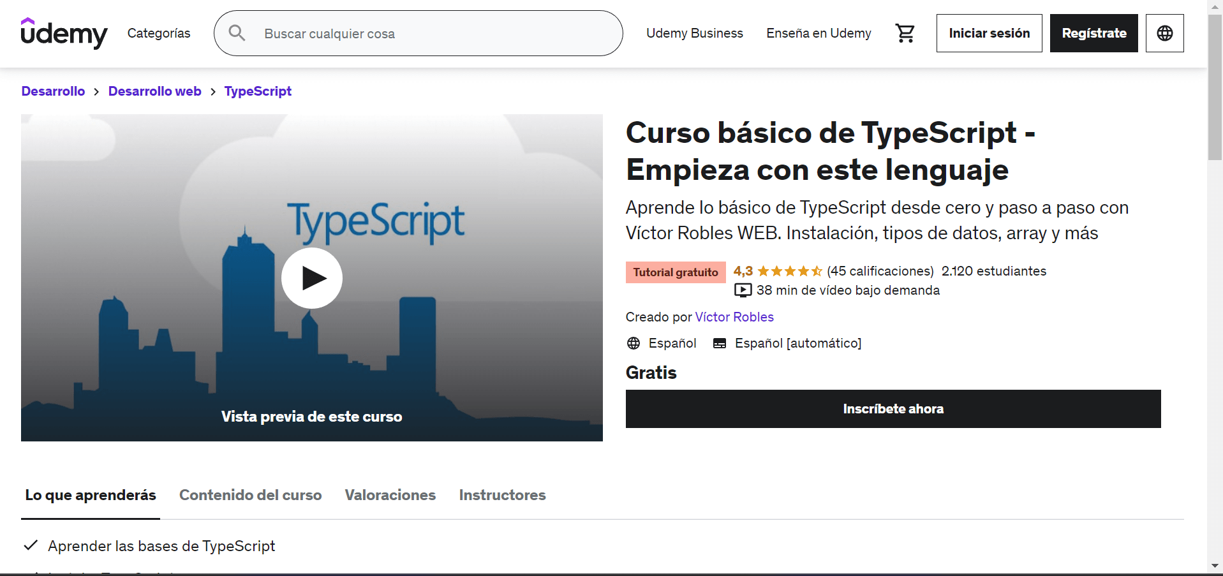Click the star rating icons
1223x576 pixels.
[x=790, y=271]
